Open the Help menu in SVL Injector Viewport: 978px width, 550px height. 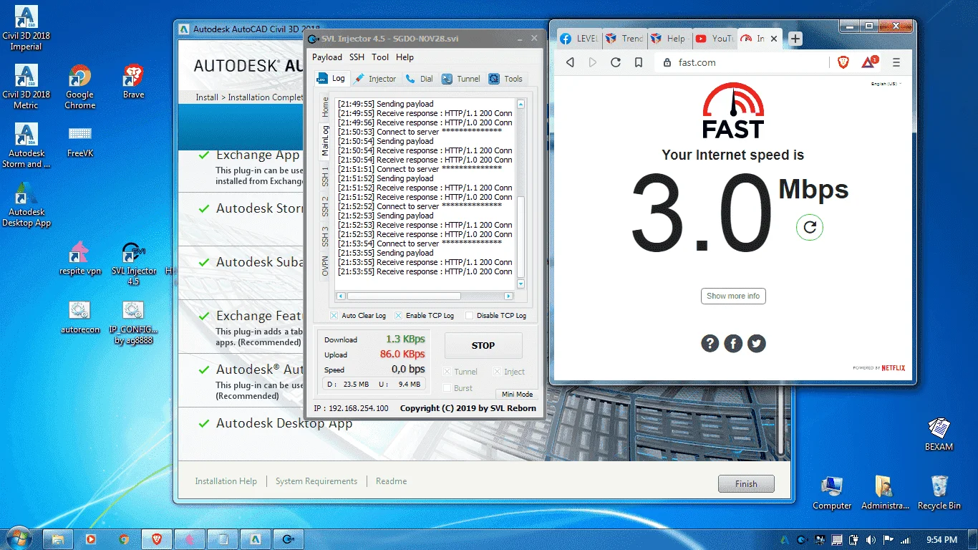pos(405,57)
